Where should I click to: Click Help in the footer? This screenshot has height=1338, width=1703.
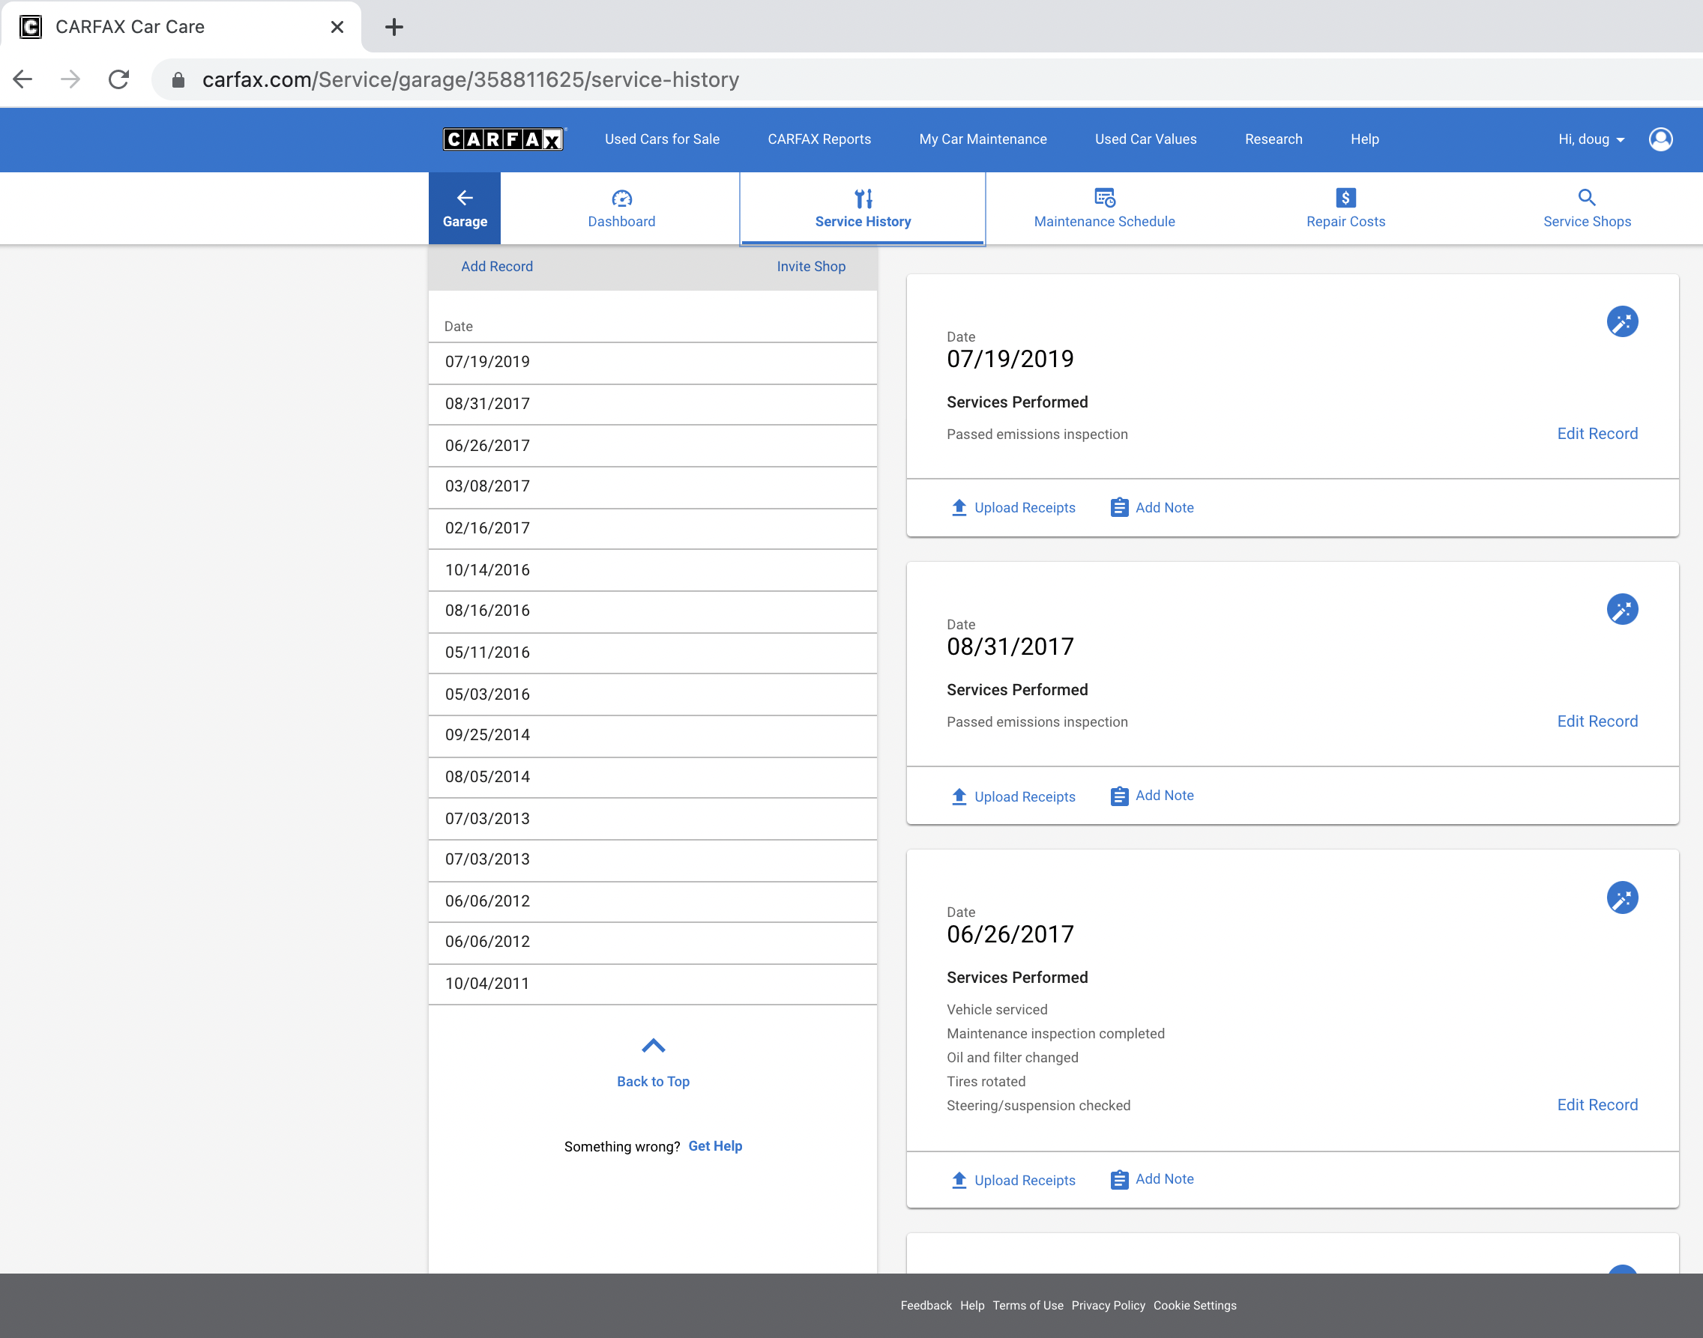point(971,1305)
